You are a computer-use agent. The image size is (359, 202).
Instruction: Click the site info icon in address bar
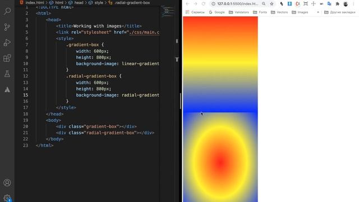(213, 4)
